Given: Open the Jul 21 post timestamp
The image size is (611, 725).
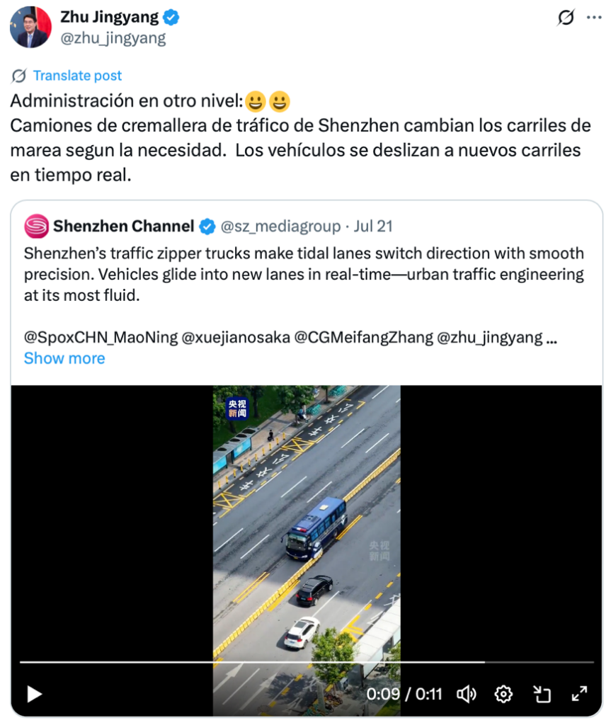Looking at the screenshot, I should coord(373,226).
